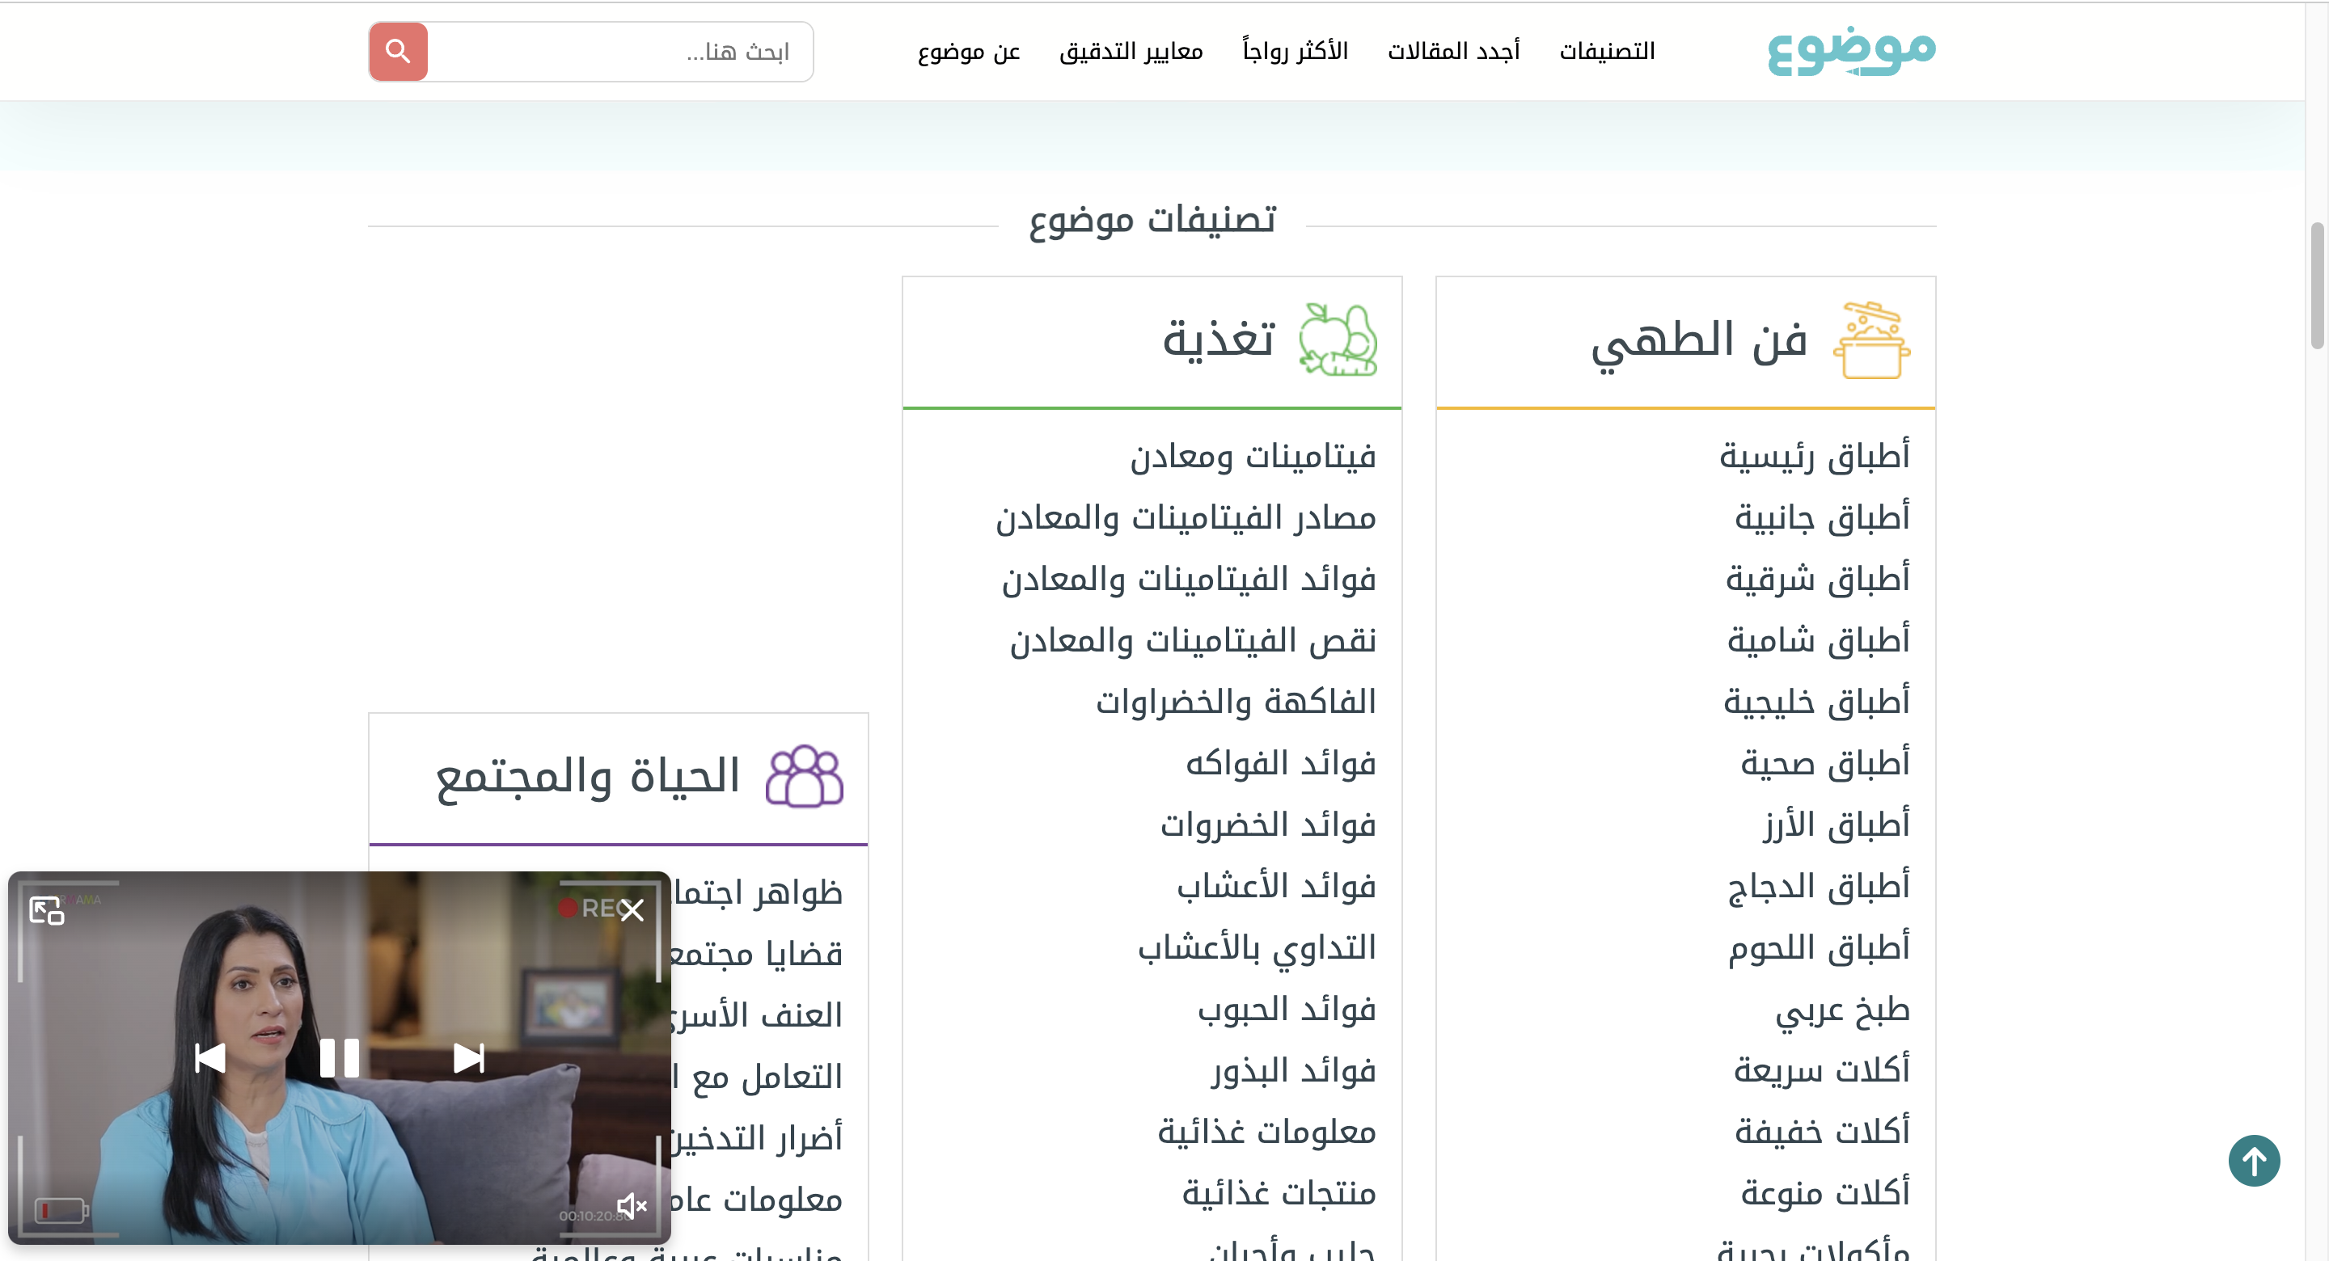
Task: Open the فوائد الحبوب link
Action: (1287, 1009)
